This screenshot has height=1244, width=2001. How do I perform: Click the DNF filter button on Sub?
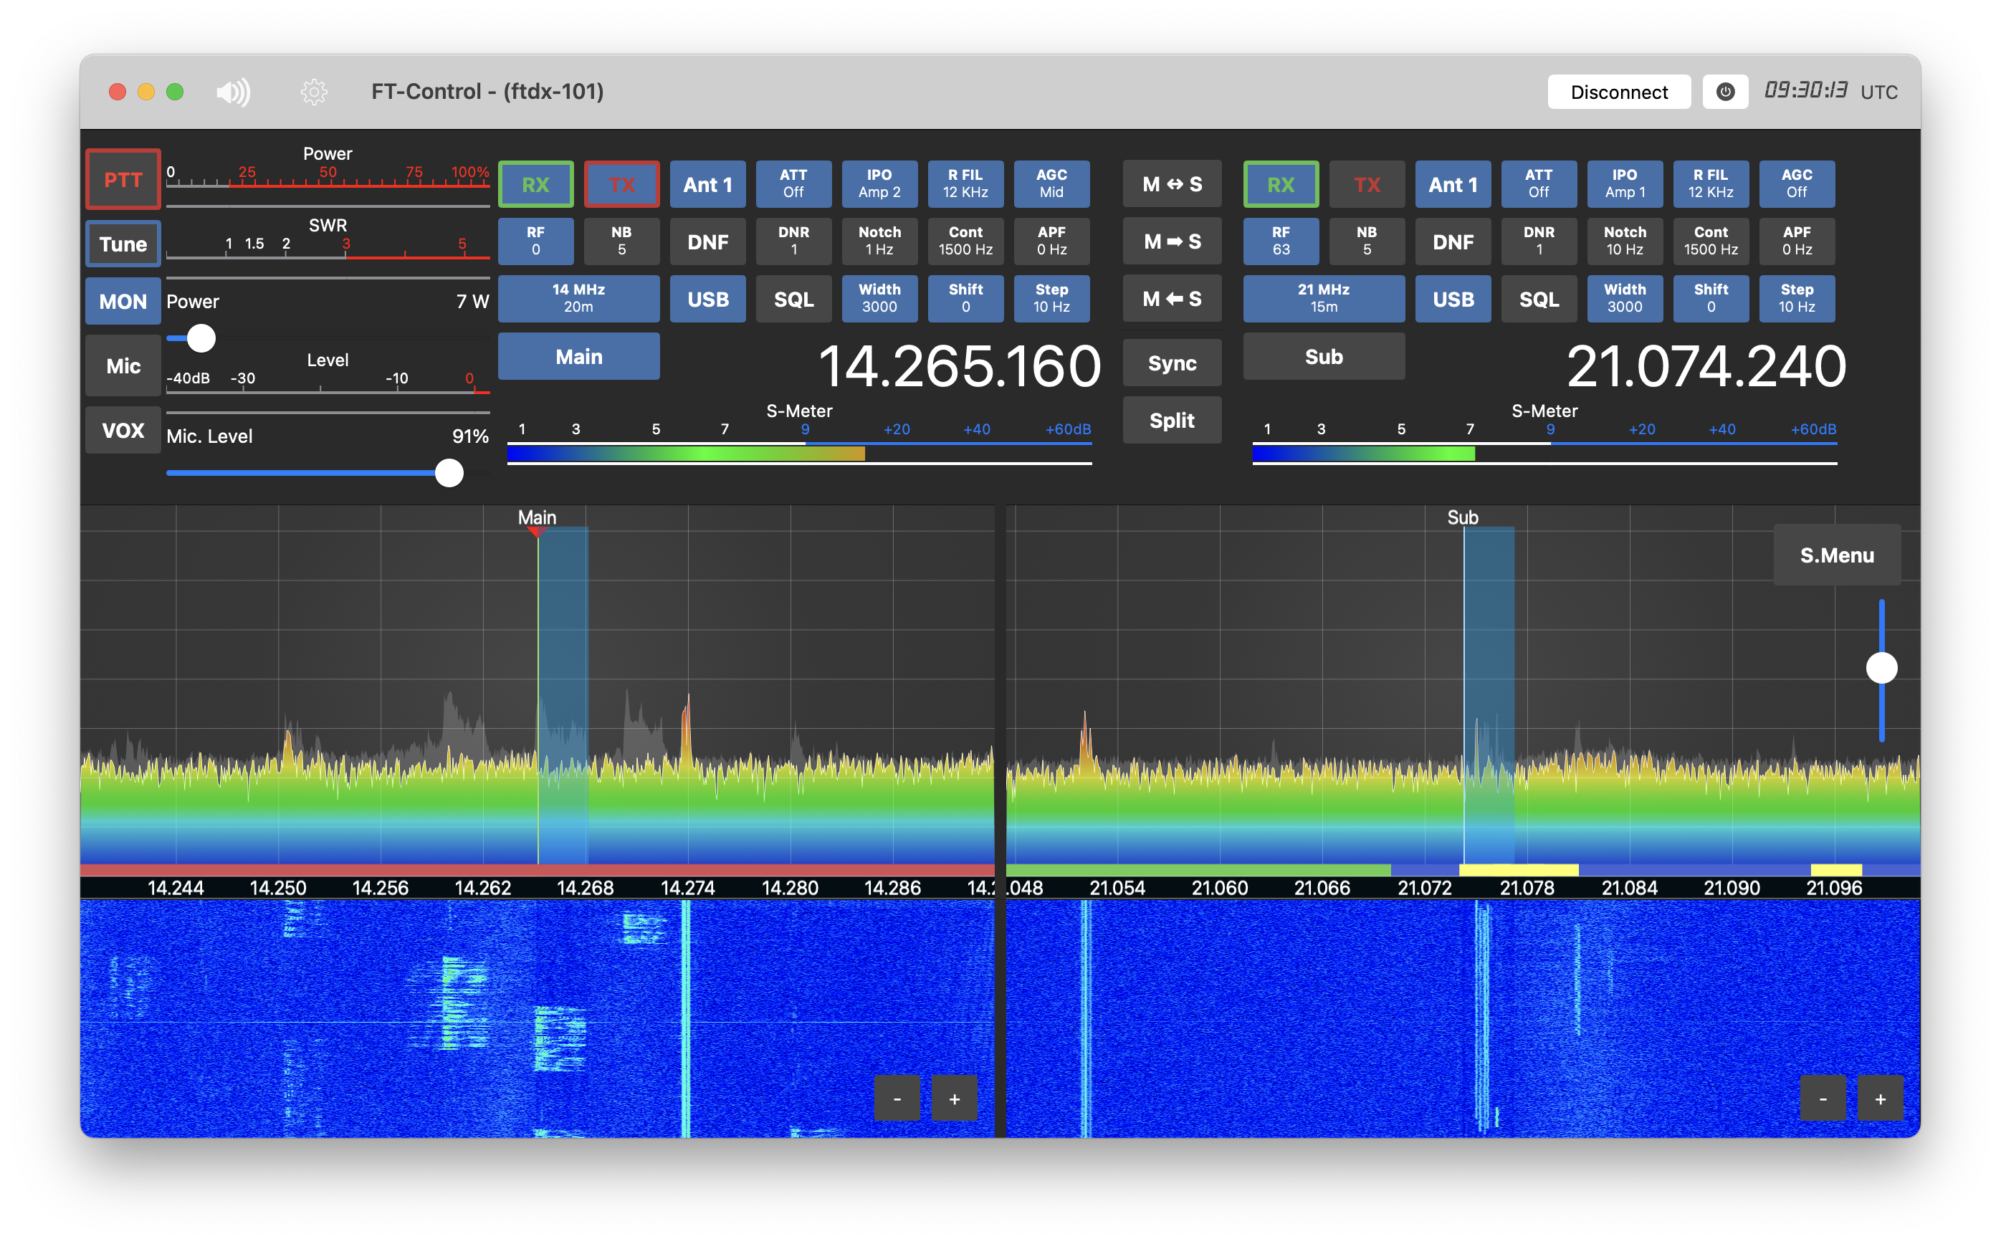click(1453, 241)
